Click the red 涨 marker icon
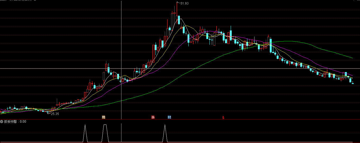The image size is (360, 143). pyautogui.click(x=153, y=117)
